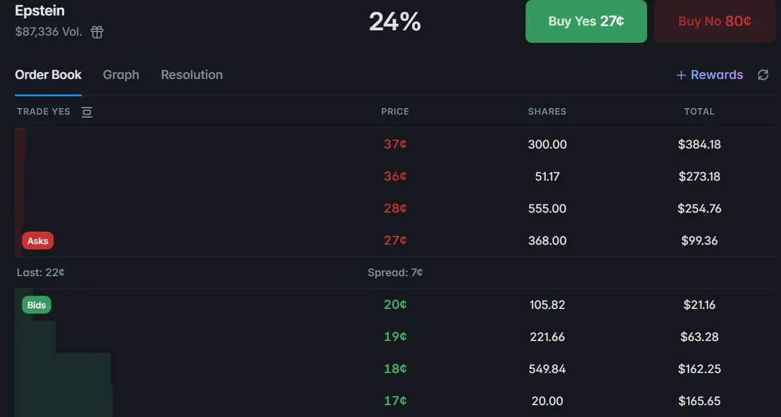Open the Resolution tab
The image size is (781, 417).
coord(191,75)
